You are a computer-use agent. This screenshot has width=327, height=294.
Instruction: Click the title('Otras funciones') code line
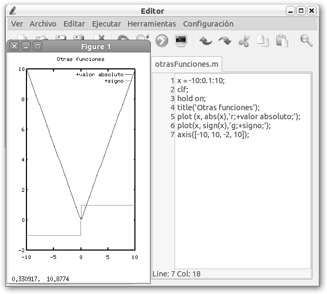click(x=218, y=108)
